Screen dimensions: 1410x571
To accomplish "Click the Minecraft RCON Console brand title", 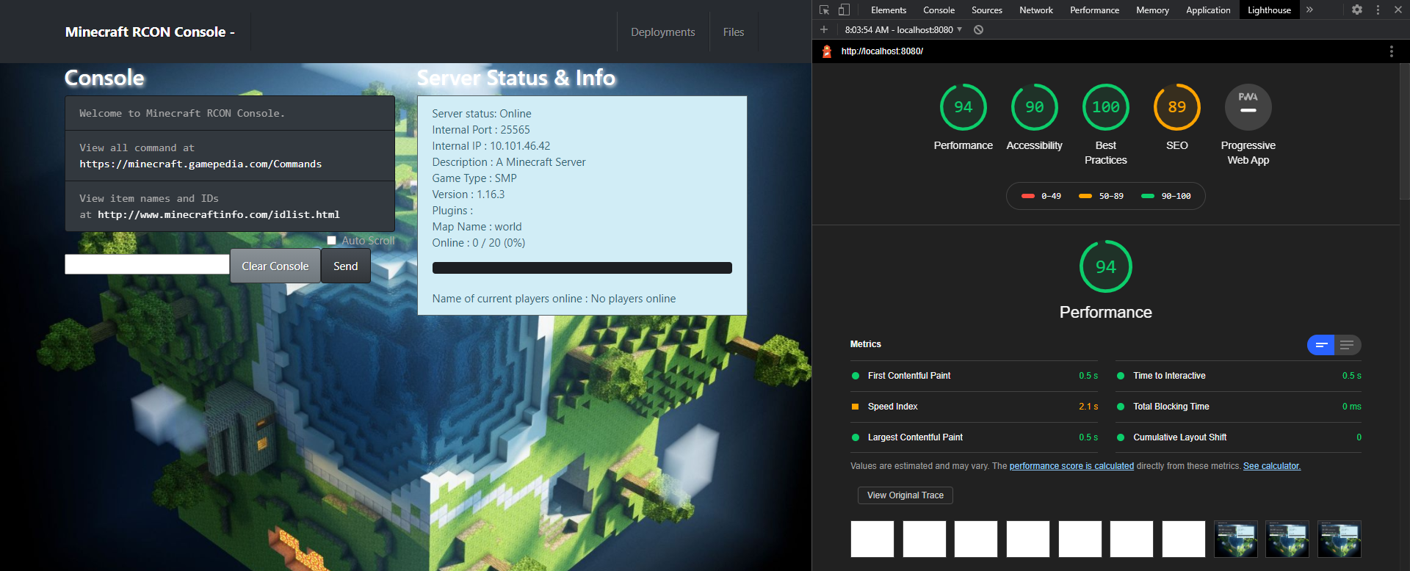I will click(x=150, y=32).
